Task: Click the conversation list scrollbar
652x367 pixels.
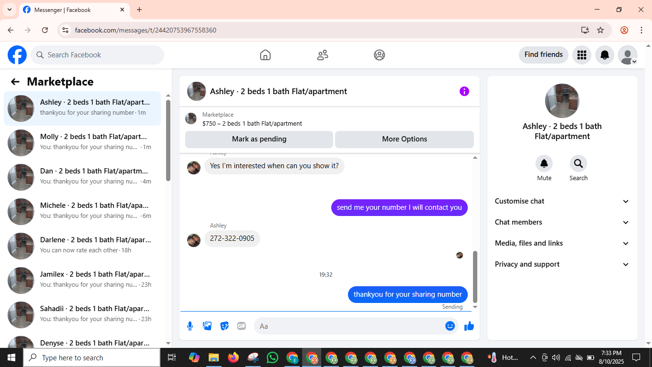Action: [x=168, y=140]
